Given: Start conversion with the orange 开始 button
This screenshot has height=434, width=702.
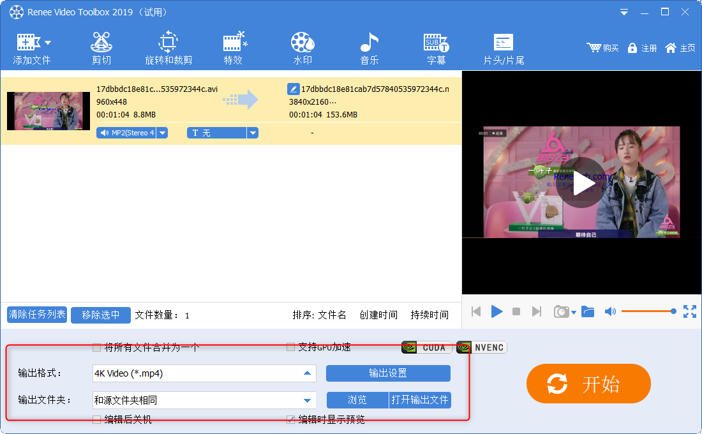Looking at the screenshot, I should (588, 384).
